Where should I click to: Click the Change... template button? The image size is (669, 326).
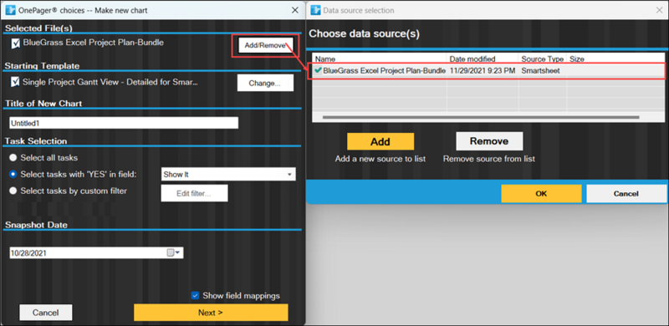click(265, 84)
